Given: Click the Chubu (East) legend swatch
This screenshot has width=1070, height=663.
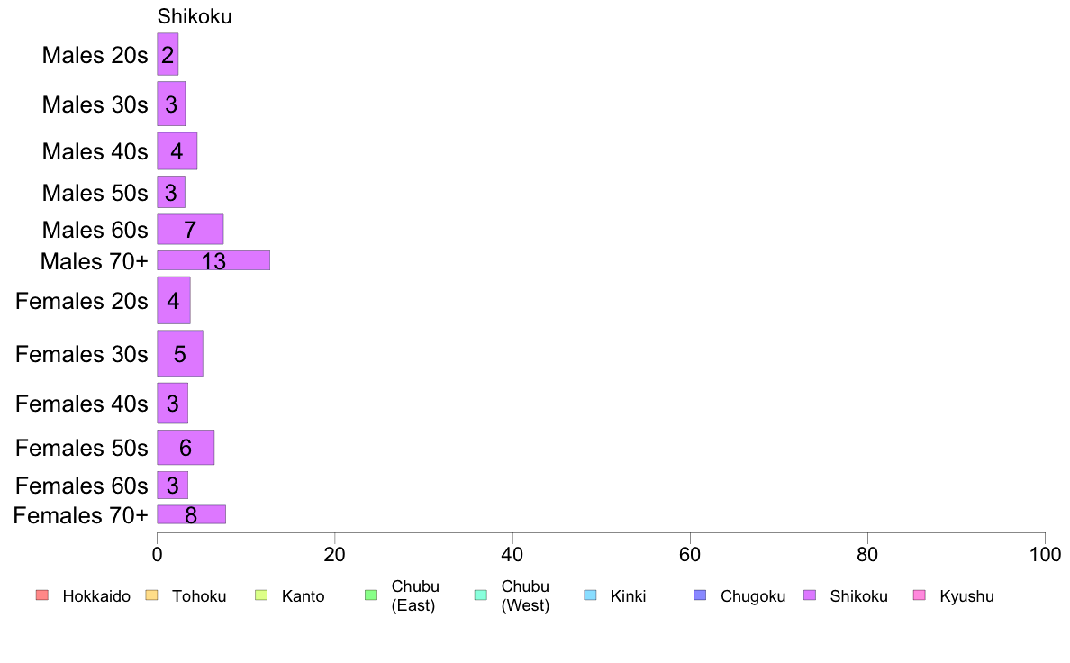Looking at the screenshot, I should coord(371,595).
